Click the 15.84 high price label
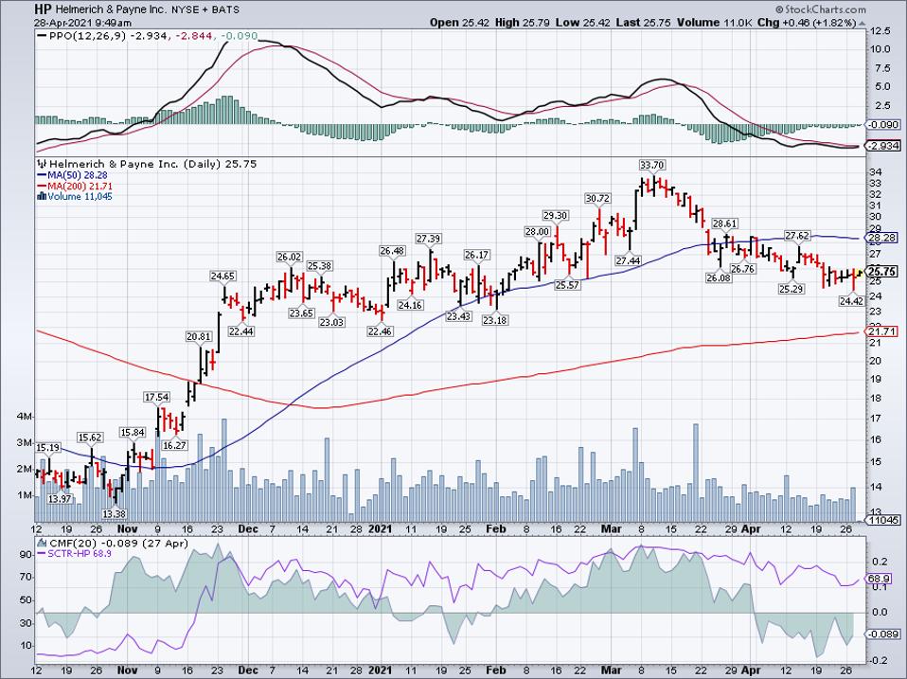The width and height of the screenshot is (907, 679). tap(133, 432)
